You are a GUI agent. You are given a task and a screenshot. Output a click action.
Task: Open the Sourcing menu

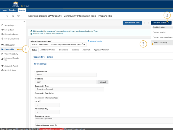[22, 10]
